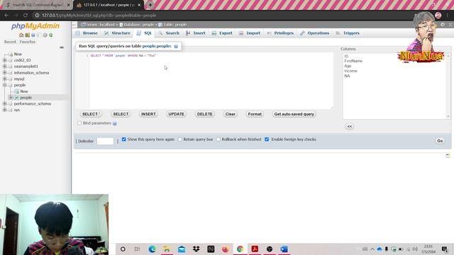Select Income in the Columns list

[x=350, y=71]
